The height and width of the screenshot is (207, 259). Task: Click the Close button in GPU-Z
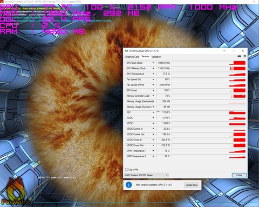click(239, 175)
